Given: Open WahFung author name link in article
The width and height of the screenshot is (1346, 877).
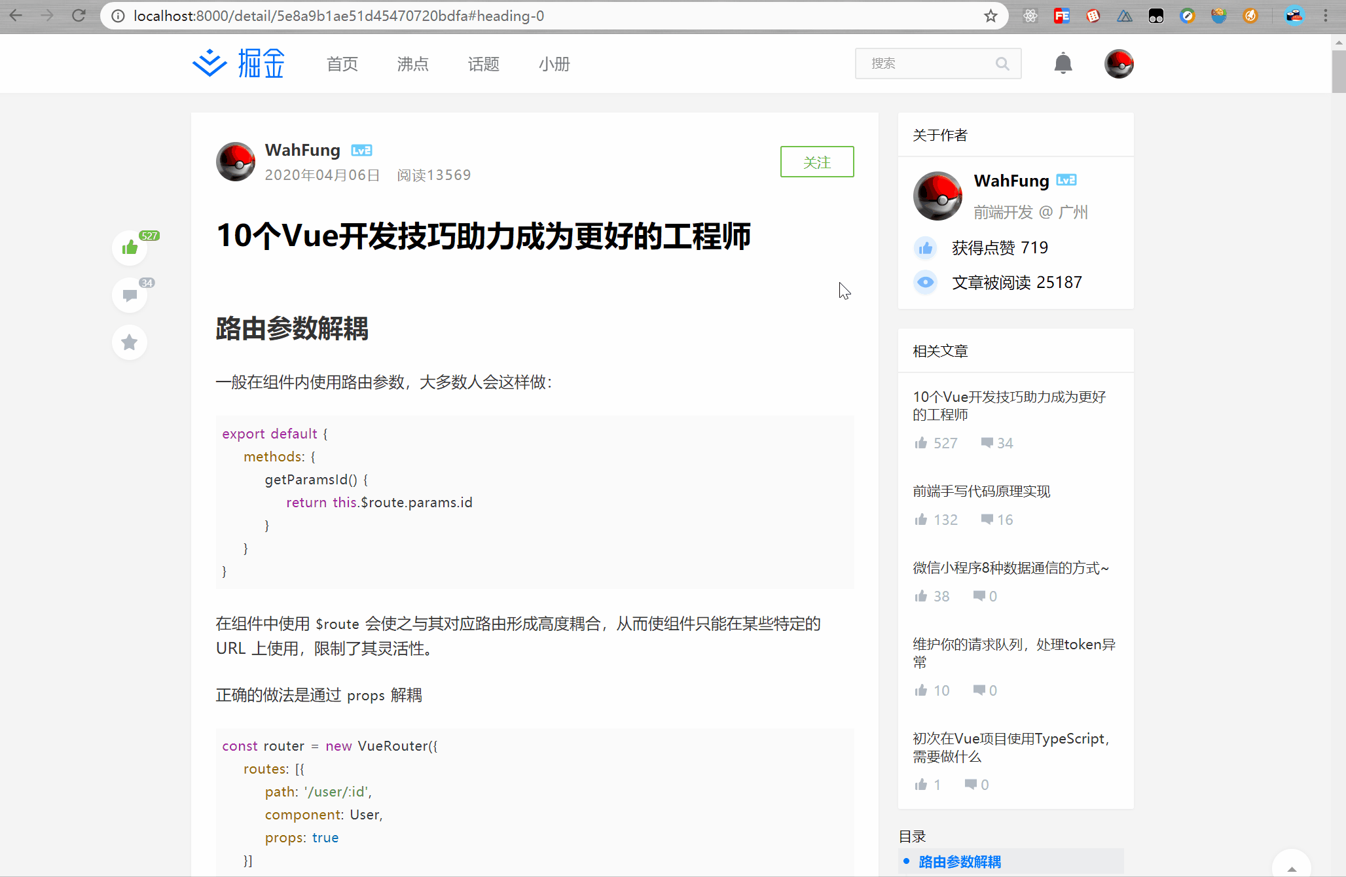Looking at the screenshot, I should pyautogui.click(x=302, y=150).
